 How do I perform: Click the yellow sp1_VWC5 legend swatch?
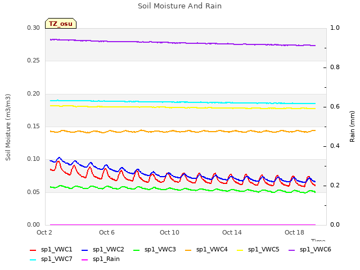click(240, 250)
